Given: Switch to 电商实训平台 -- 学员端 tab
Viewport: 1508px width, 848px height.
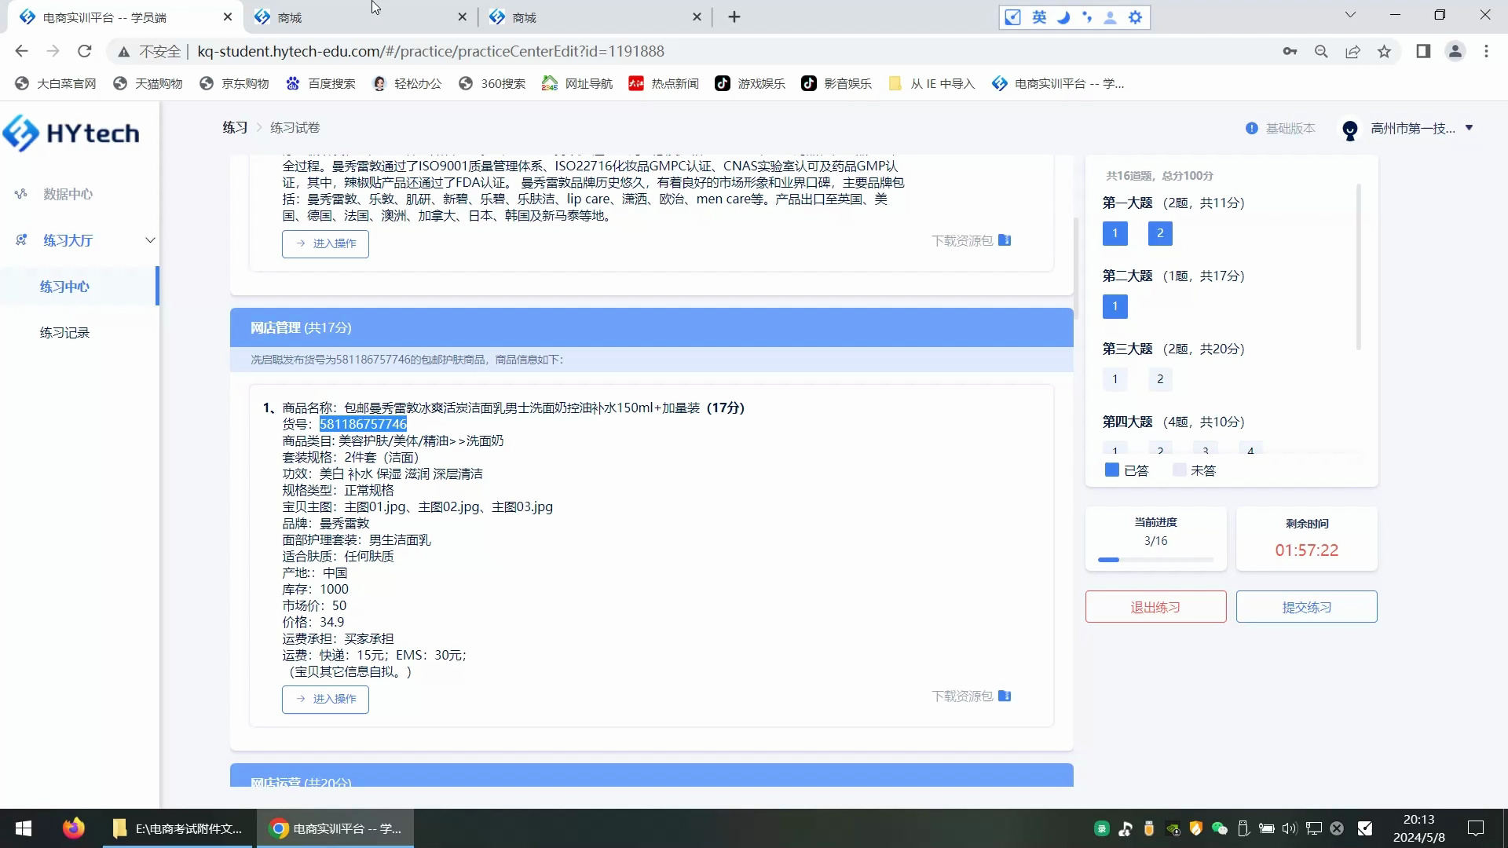Looking at the screenshot, I should click(x=125, y=17).
